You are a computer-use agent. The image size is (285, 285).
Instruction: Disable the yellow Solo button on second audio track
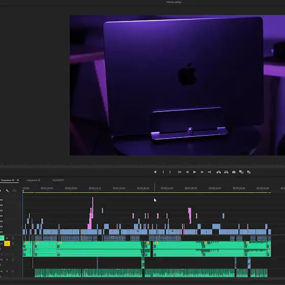pyautogui.click(x=7, y=244)
